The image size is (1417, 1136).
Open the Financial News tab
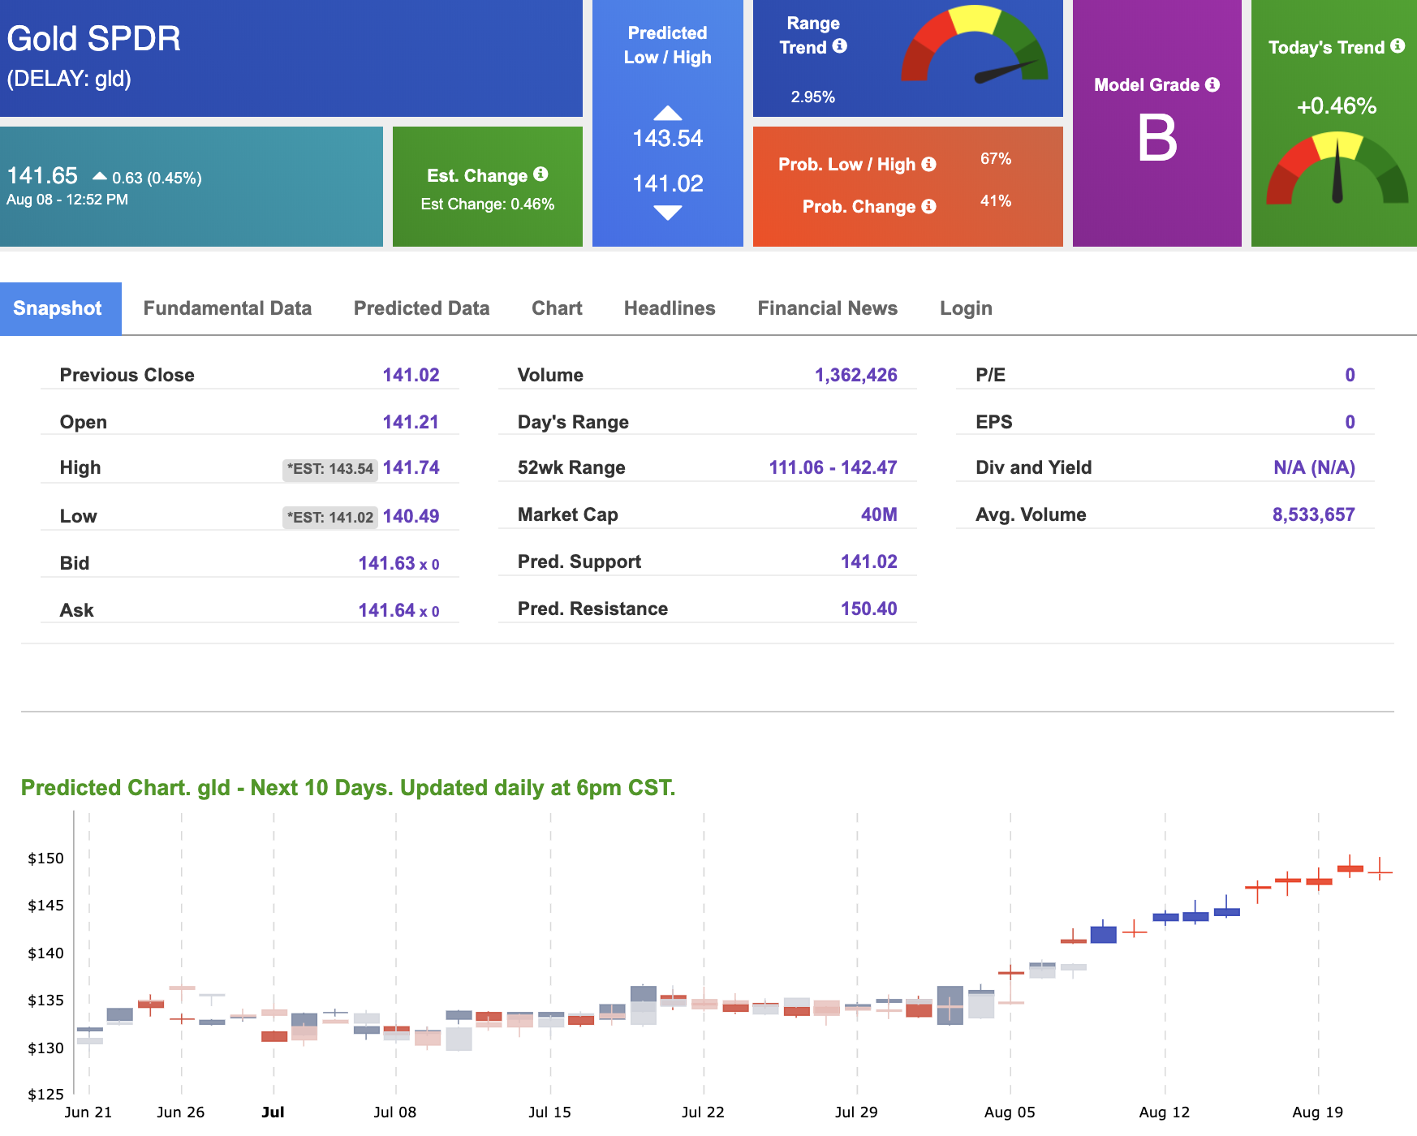pos(827,308)
